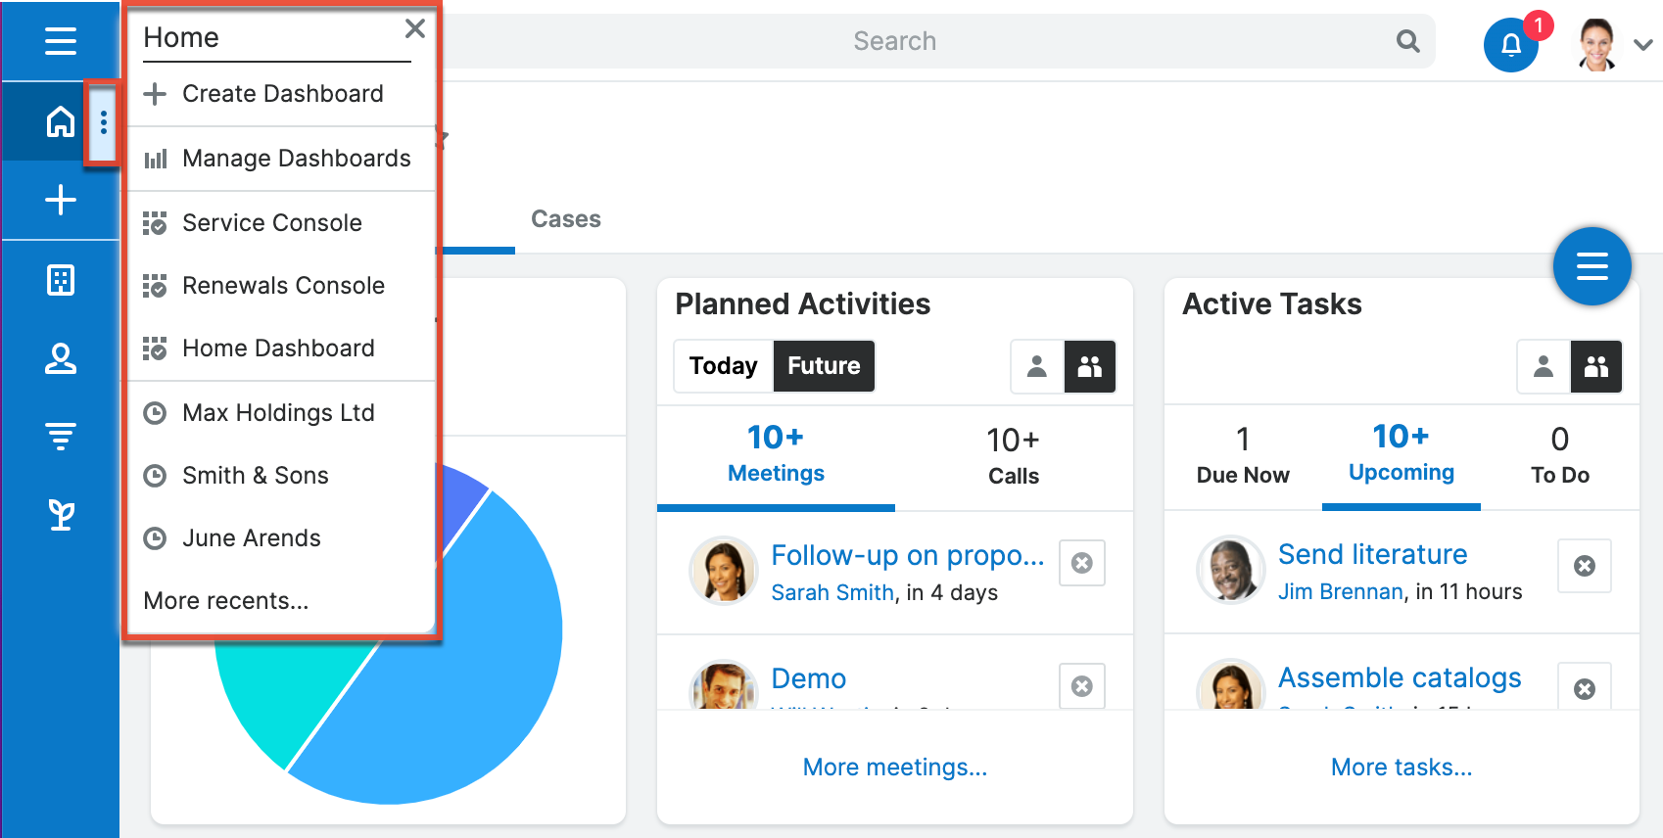Toggle Planned Activities to Today

click(x=724, y=366)
